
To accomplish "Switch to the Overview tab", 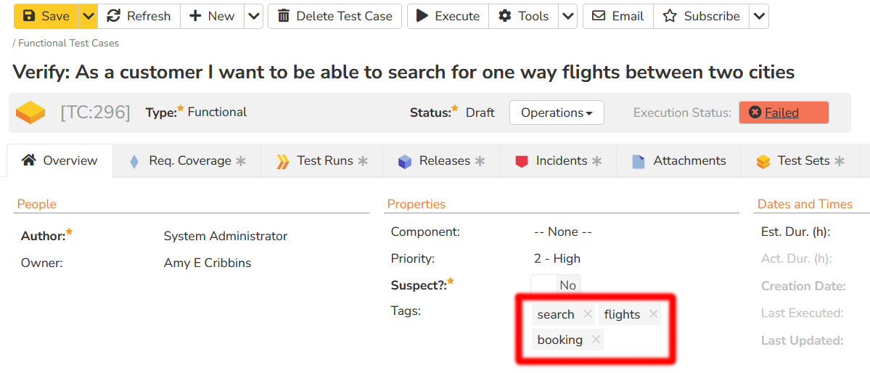I will click(x=60, y=161).
